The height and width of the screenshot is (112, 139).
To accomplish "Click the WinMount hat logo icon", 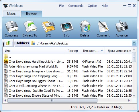I will click(x=5, y=6).
